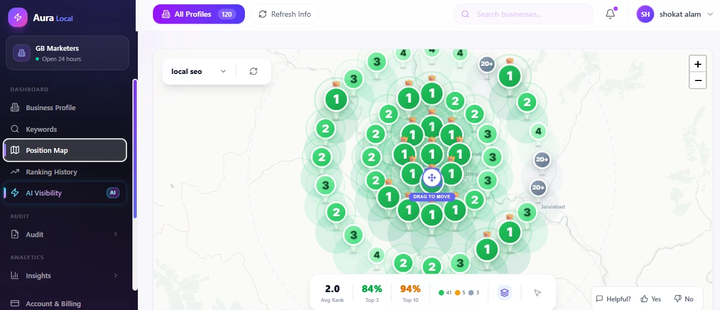Open the local seo keyword dropdown

click(198, 71)
